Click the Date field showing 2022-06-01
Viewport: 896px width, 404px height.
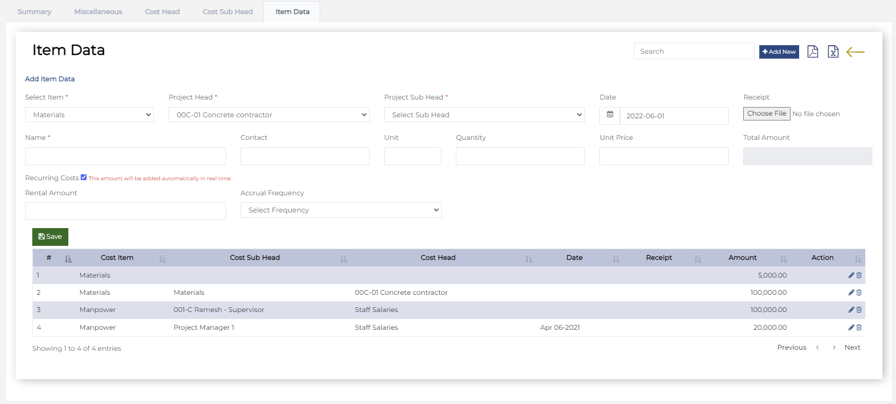coord(674,116)
